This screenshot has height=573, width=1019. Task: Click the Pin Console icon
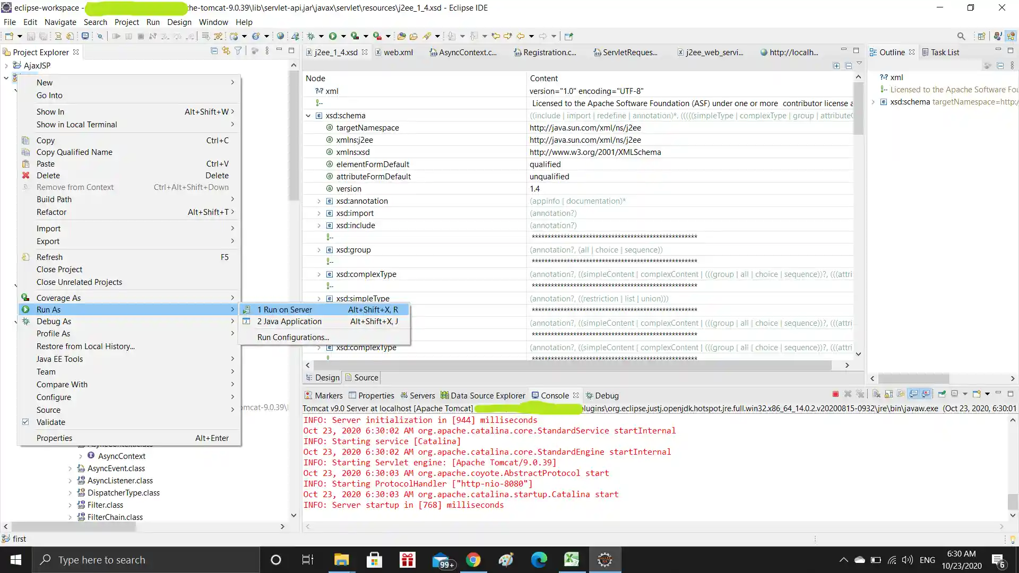(942, 394)
